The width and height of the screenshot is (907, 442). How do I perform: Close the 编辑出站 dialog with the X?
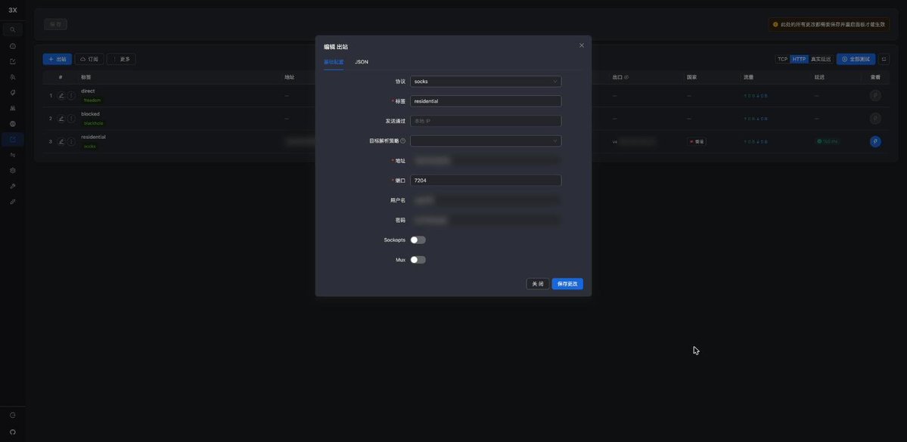point(581,45)
